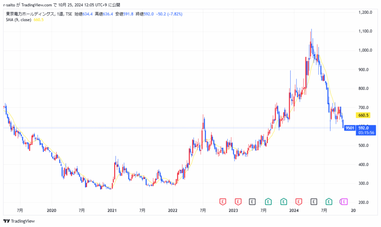Open the purple upcoming earnings marker
The height and width of the screenshot is (227, 381).
(x=344, y=202)
